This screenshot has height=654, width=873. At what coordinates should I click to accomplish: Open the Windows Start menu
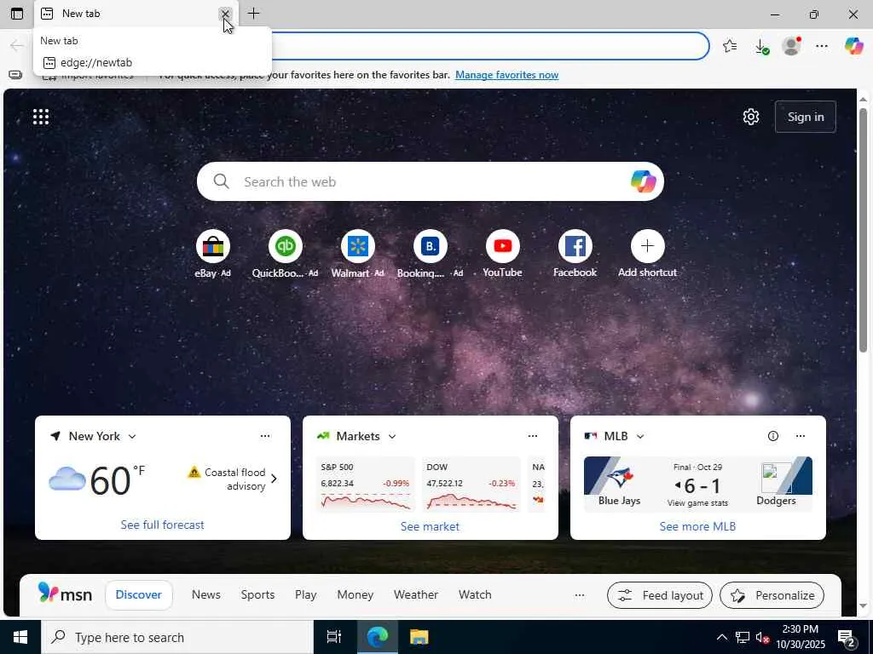(x=20, y=637)
